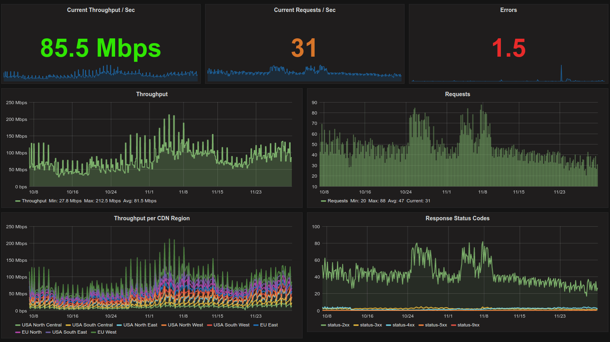This screenshot has height=342, width=610.
Task: Click the Errors panel title
Action: coord(508,10)
